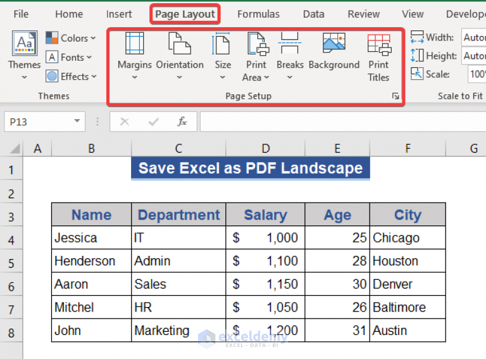Click inside the formula bar
This screenshot has height=359, width=486.
[343, 122]
